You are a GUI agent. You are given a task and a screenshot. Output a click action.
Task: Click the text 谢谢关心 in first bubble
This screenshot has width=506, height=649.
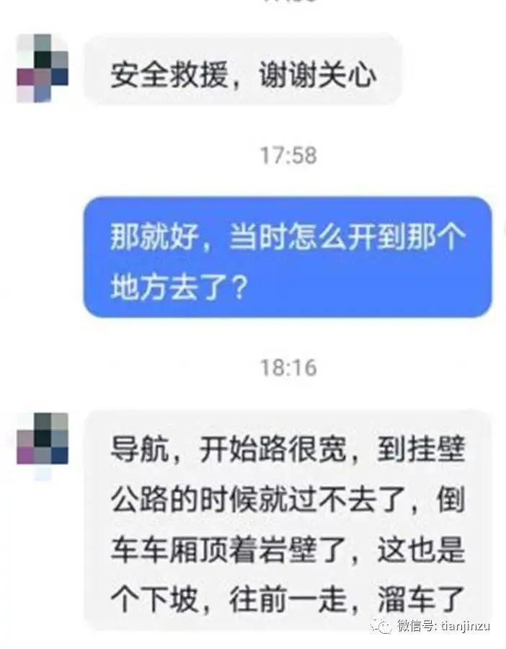click(x=318, y=76)
